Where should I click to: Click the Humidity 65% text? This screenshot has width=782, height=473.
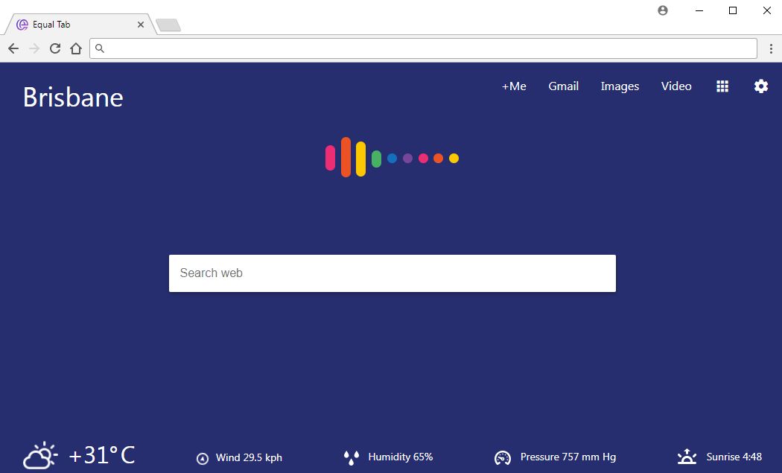point(401,457)
